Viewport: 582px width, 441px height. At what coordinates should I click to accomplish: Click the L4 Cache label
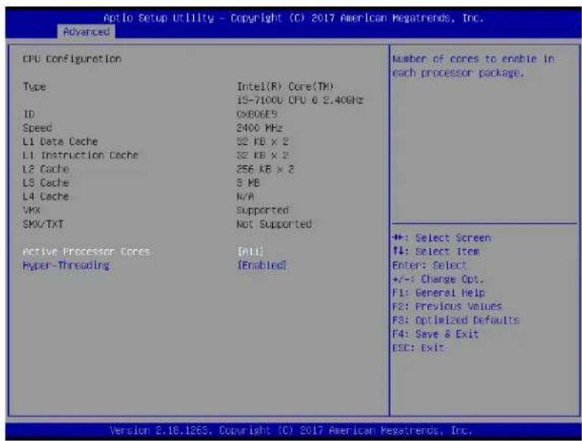[46, 196]
